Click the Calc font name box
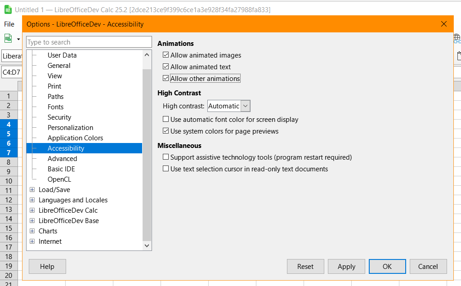461x286 pixels. 12,56
